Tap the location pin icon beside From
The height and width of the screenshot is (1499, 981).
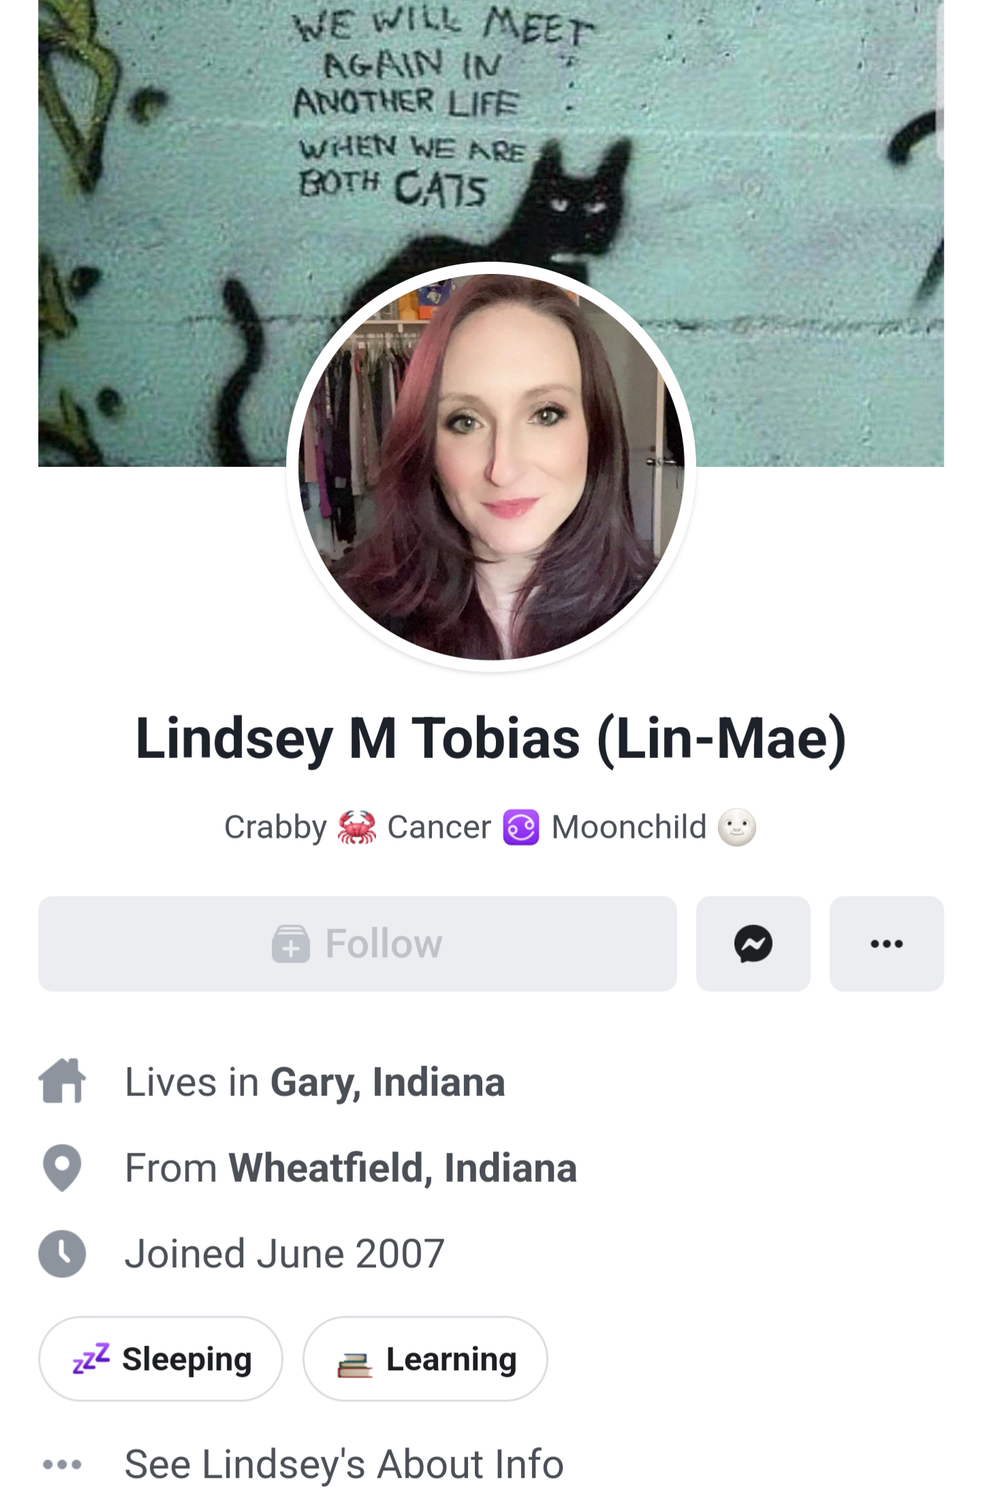[x=62, y=1167]
